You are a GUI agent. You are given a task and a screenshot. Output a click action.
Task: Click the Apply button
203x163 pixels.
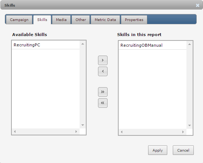click(158, 150)
